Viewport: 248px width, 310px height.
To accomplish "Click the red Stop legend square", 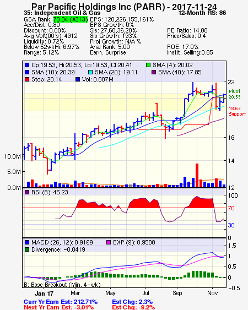I will pos(27,79).
